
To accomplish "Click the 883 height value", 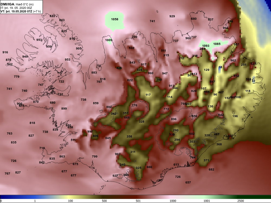I will tap(94, 73).
